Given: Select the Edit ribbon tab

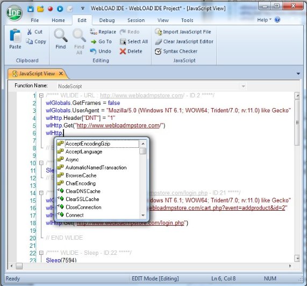Looking at the screenshot, I should click(82, 20).
